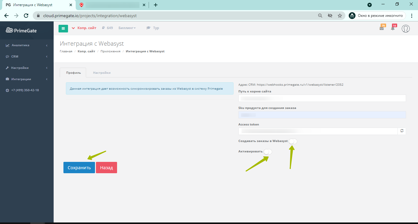Regenerate the Access token with refresh icon

(402, 131)
